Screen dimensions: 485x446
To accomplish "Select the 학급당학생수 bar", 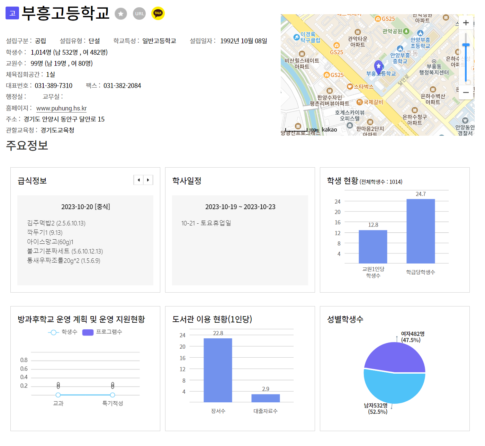I will pos(421,231).
